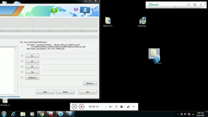Click the CP file button
This screenshot has height=117, width=208.
[32, 67]
